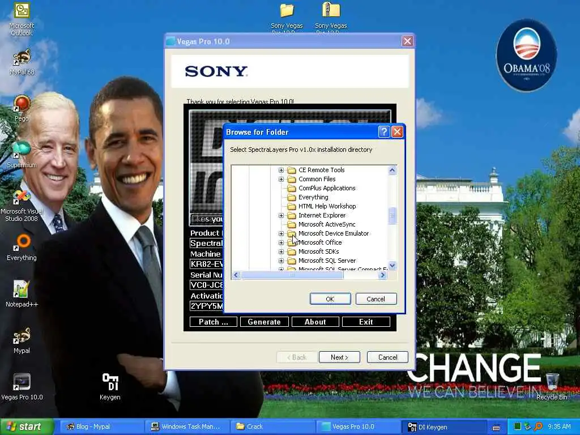Screen dimensions: 580x435
Task: Cancel the Browse for Folder dialog
Action: coord(376,299)
